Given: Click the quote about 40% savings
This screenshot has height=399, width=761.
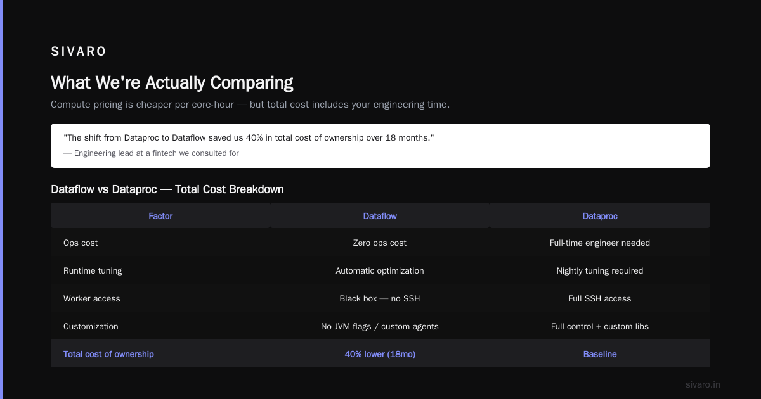Looking at the screenshot, I should pyautogui.click(x=249, y=138).
